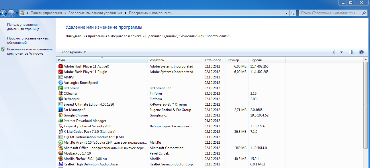370x168 pixels.
Task: Click publisher Eugene Roshal & Far Group
Action: 170,110
